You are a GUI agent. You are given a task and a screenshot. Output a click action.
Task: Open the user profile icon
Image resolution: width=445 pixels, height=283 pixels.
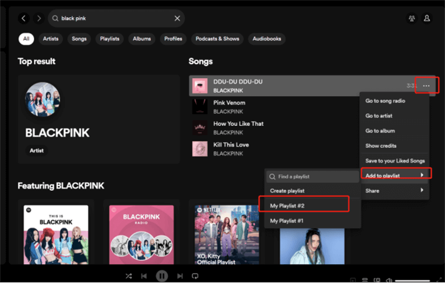[427, 18]
